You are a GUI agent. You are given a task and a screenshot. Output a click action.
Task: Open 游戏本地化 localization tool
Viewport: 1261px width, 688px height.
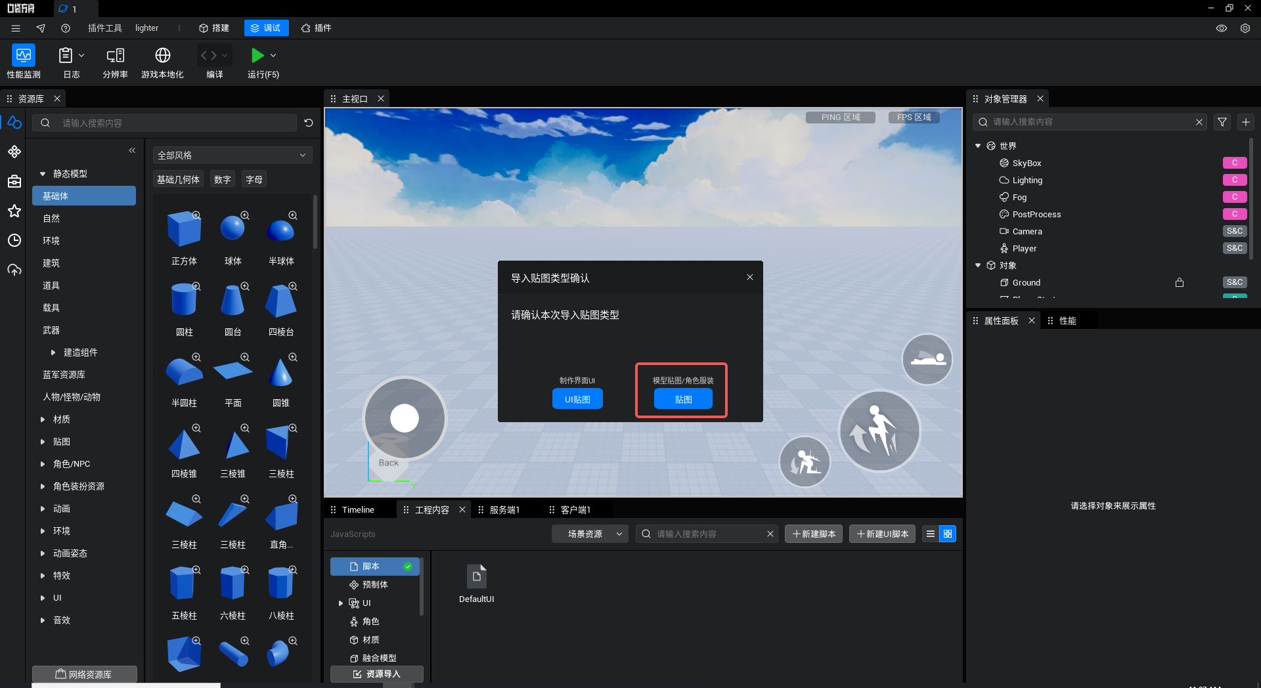coord(162,62)
